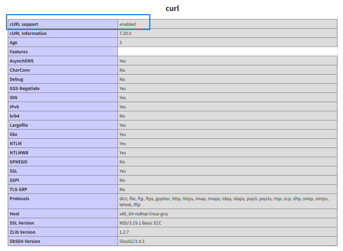Select the 'Protocols' label
The image size is (343, 251).
click(19, 199)
